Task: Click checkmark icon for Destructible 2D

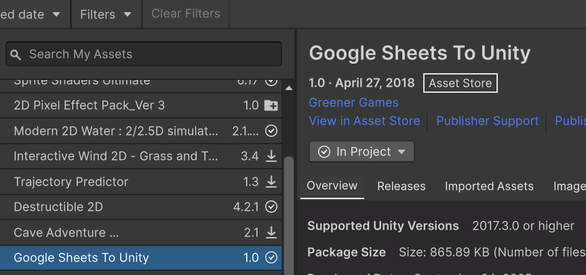Action: click(x=271, y=207)
